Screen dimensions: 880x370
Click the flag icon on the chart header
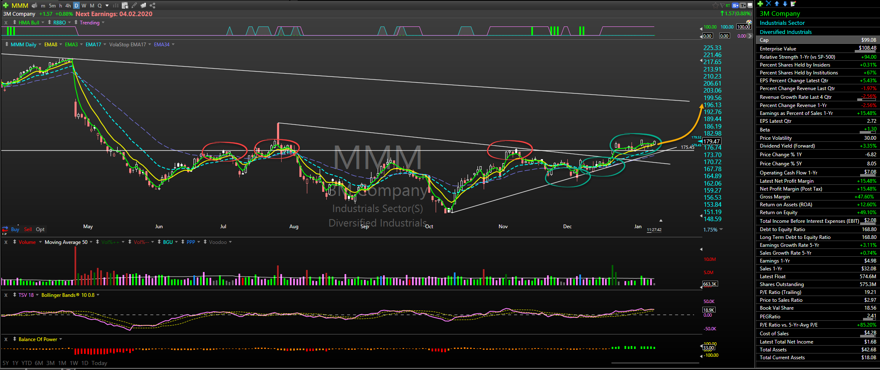pos(723,5)
